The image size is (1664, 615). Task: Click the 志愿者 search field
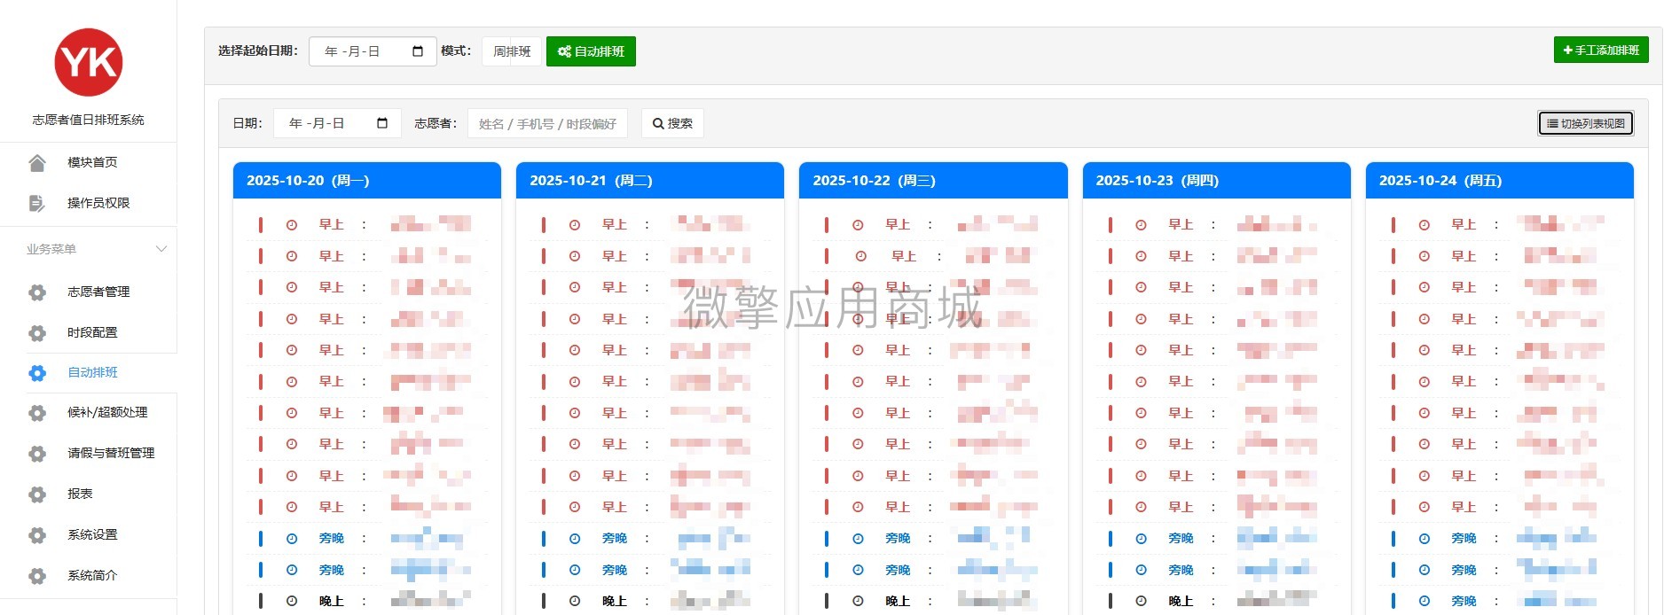point(547,123)
